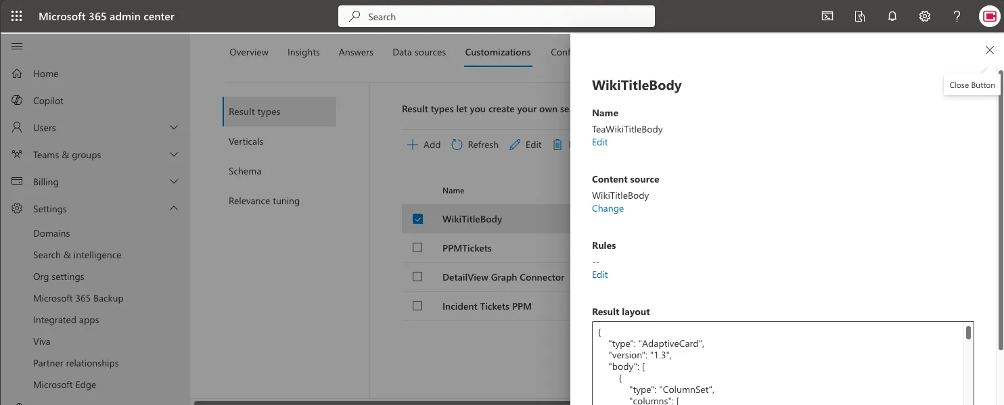This screenshot has height=405, width=1004.
Task: Click the Change link under Content source
Action: [x=607, y=208]
